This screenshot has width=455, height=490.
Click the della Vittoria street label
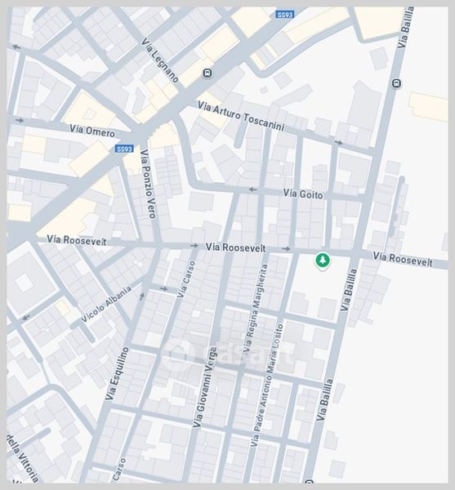tap(22, 457)
